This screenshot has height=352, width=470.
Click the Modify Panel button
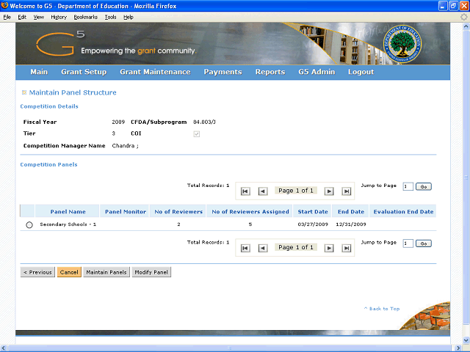pos(151,272)
